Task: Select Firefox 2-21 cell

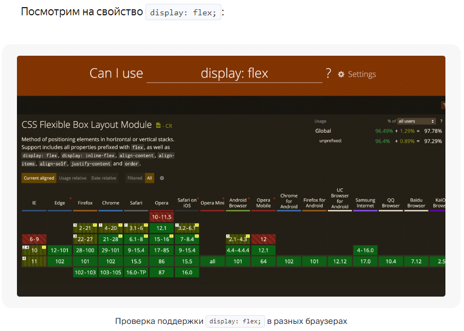Action: pos(85,228)
